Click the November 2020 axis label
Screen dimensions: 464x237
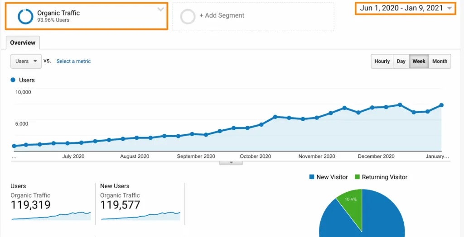click(x=317, y=156)
